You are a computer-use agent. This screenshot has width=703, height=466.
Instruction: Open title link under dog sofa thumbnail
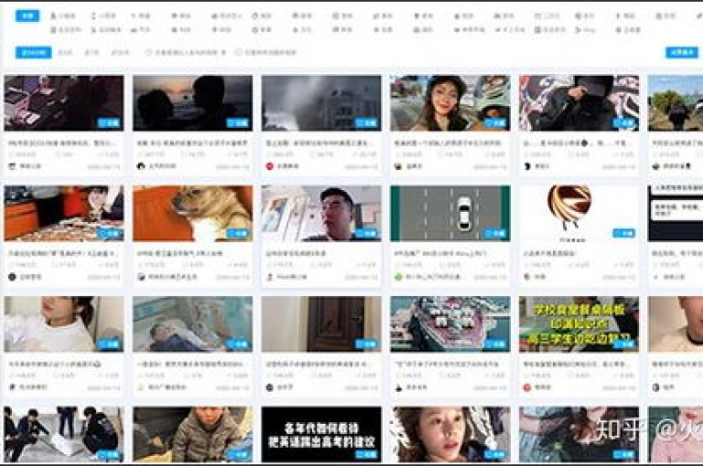179,253
